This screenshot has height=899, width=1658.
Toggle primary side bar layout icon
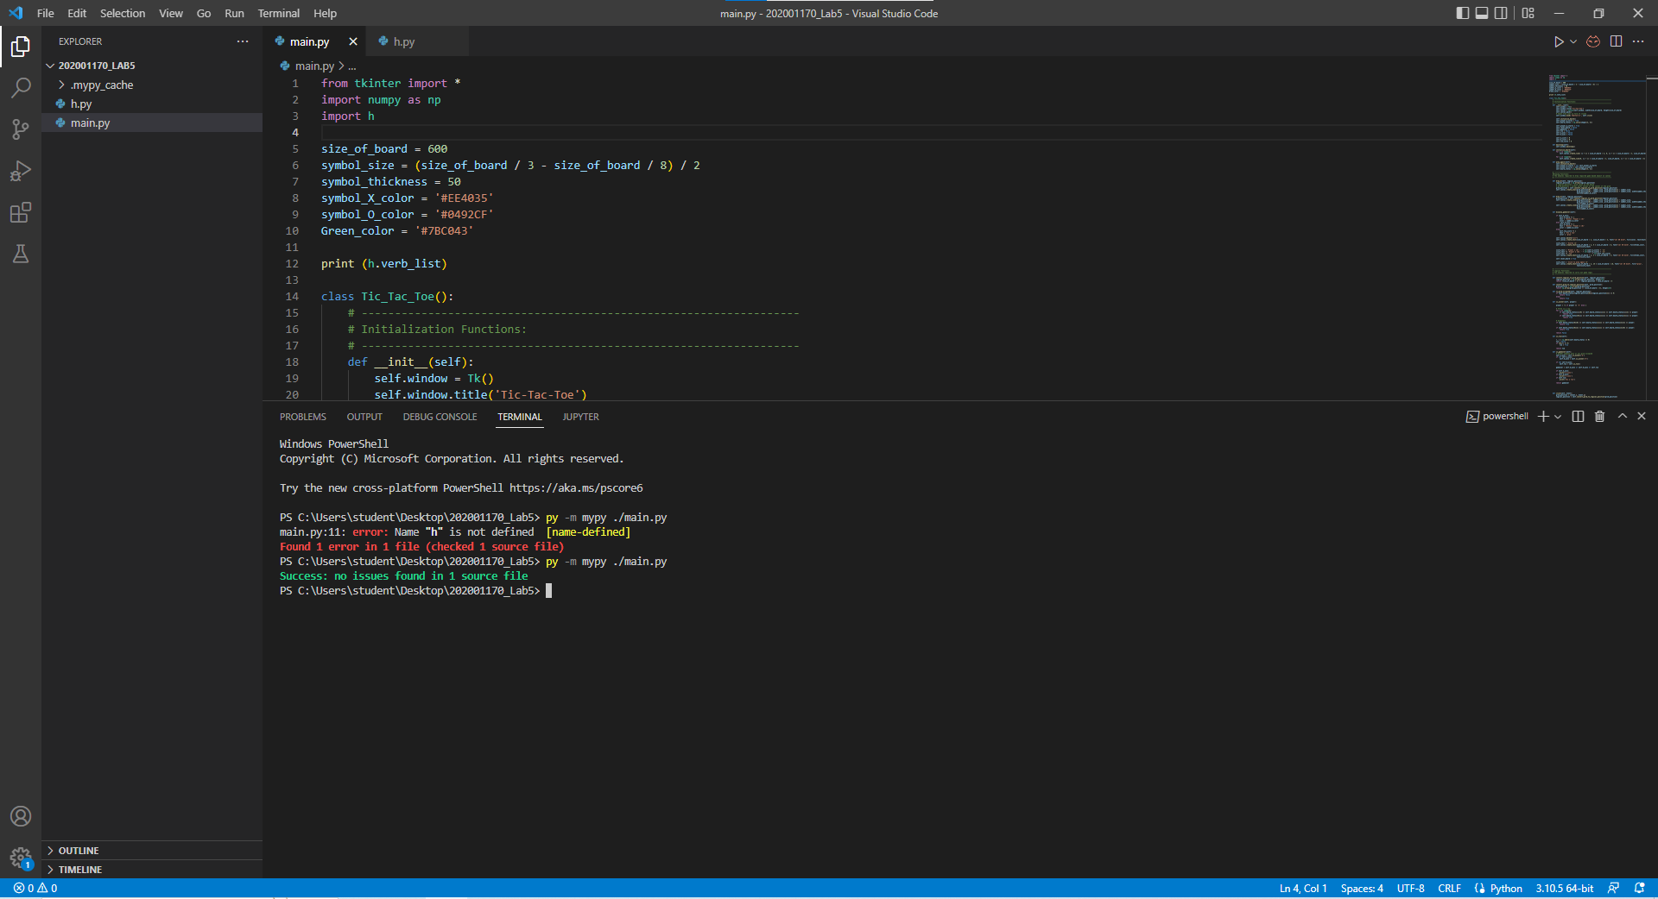coord(1462,13)
